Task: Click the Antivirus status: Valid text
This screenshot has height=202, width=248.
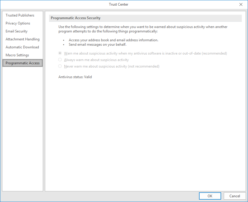Action: coord(75,77)
